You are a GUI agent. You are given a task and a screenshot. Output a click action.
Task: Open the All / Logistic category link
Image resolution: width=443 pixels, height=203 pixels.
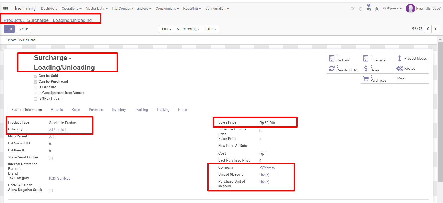click(58, 130)
